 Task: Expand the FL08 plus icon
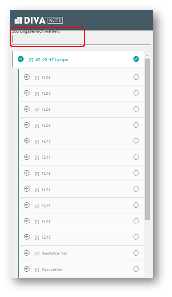click(27, 109)
